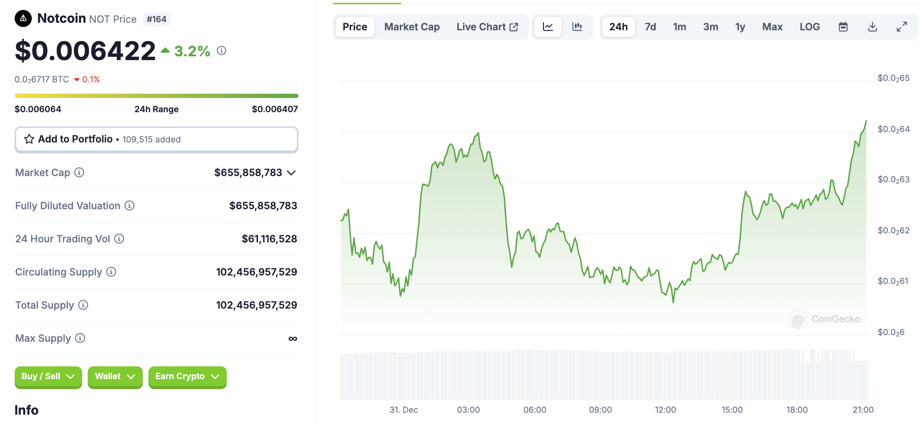The image size is (922, 426).
Task: Click the 31. Dec date axis label
Action: pos(404,410)
